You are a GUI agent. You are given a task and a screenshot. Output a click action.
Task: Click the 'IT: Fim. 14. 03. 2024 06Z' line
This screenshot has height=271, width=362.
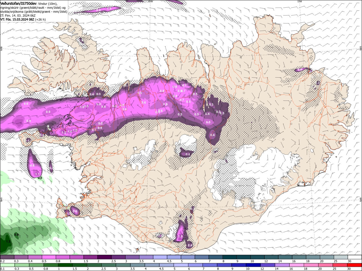click(x=18, y=16)
